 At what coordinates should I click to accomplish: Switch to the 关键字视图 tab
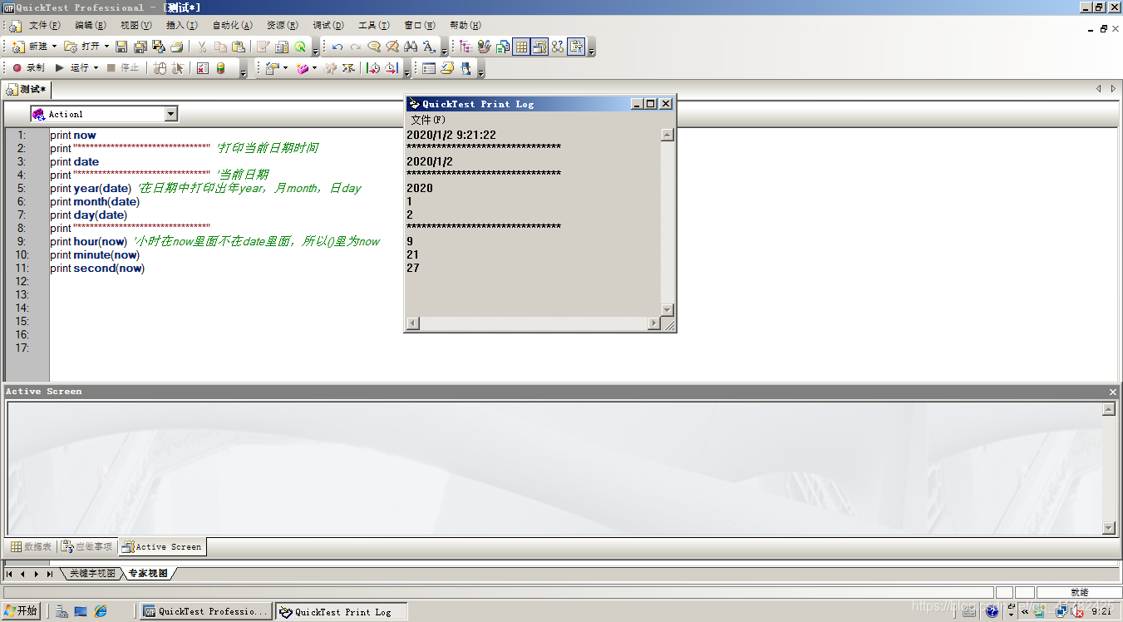(92, 574)
